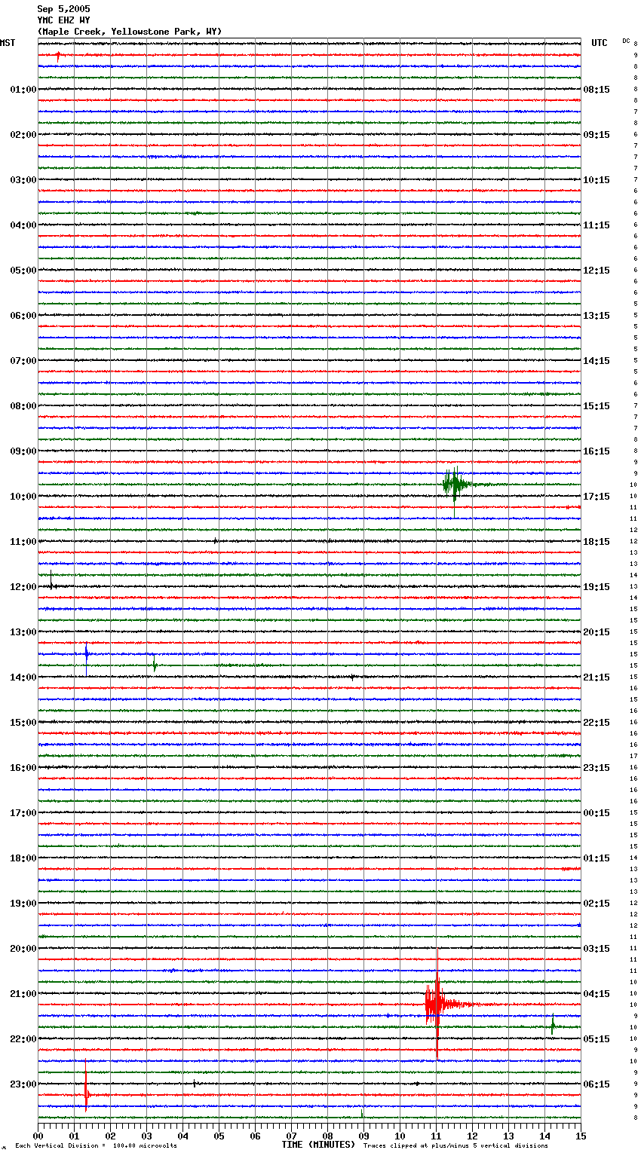The image size is (641, 1156).
Task: Click the DC column header
Action: coord(626,41)
